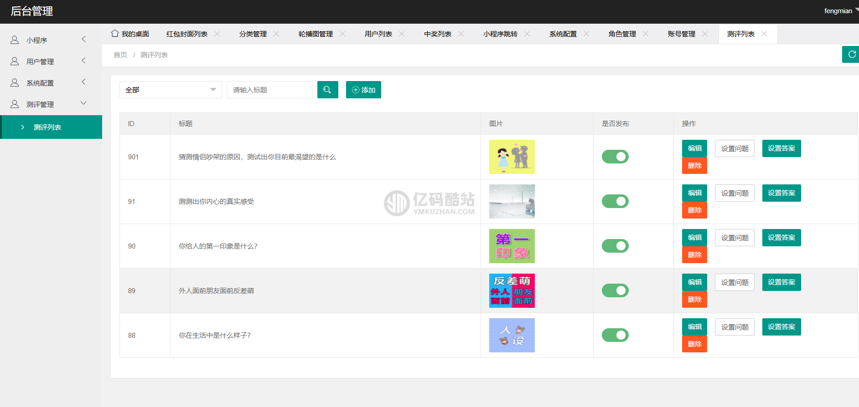Screen dimensions: 859x407
Task: Click the green search magnifier button
Action: click(x=327, y=90)
